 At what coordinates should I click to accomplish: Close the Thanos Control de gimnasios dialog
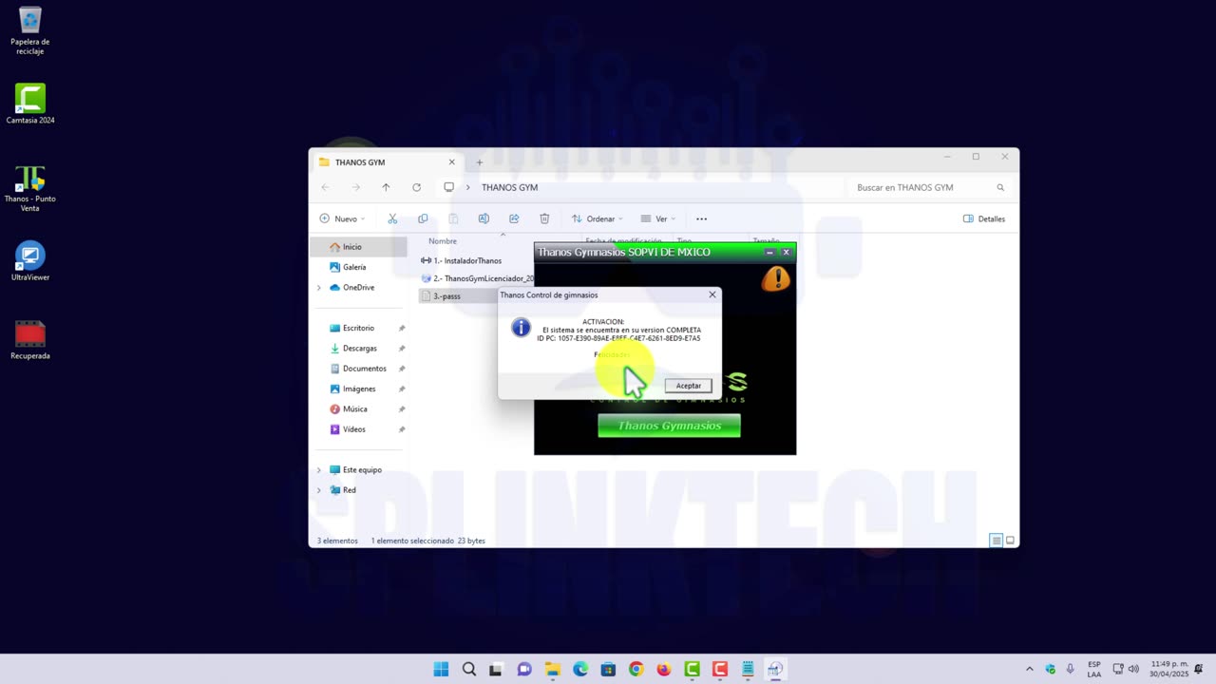coord(712,294)
